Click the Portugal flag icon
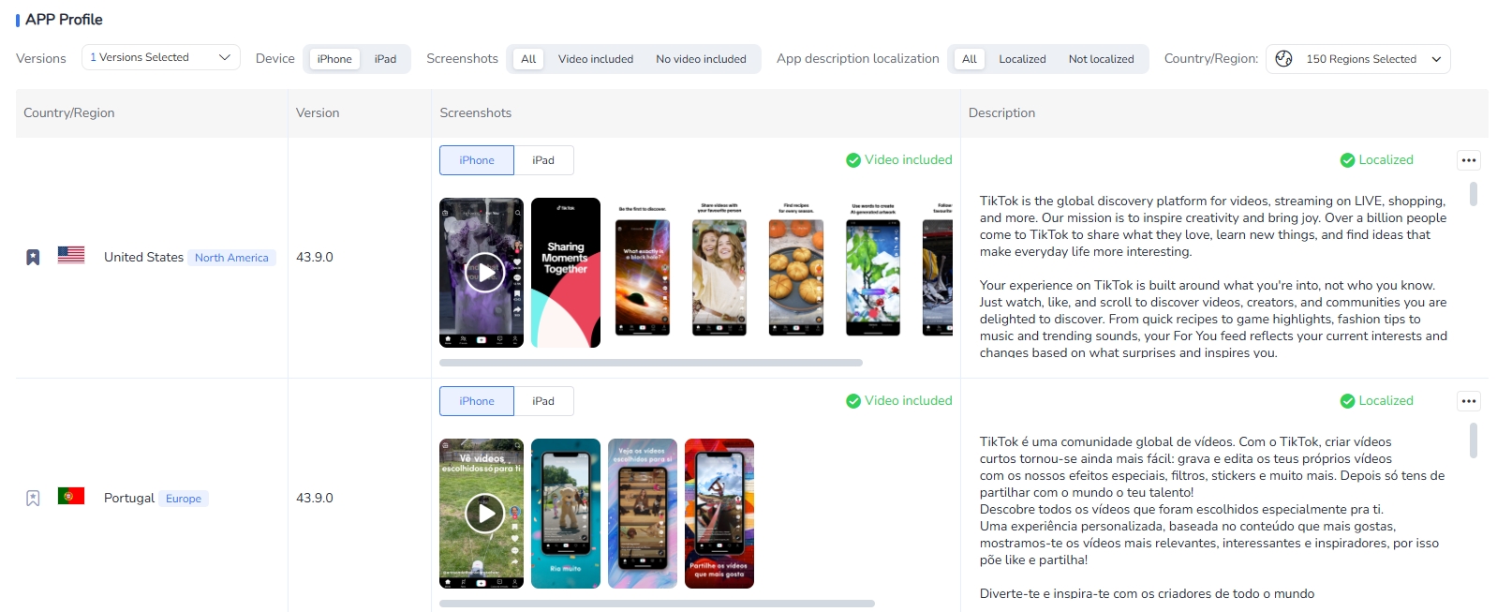Viewport: 1497px width, 612px height. click(71, 496)
